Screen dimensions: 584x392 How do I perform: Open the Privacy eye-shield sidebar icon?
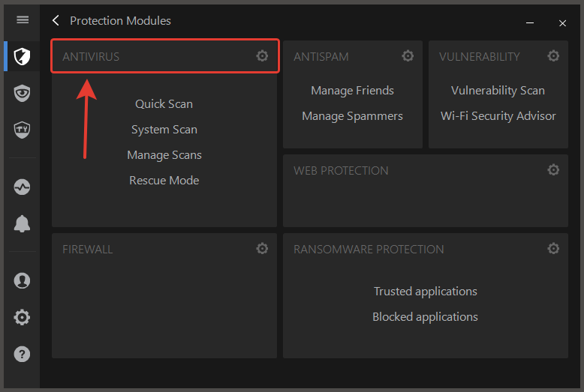[22, 93]
